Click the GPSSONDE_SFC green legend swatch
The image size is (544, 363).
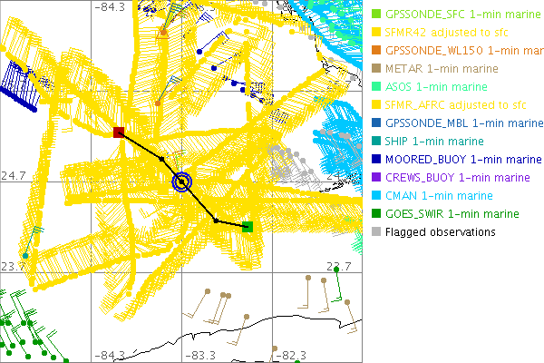pos(376,15)
